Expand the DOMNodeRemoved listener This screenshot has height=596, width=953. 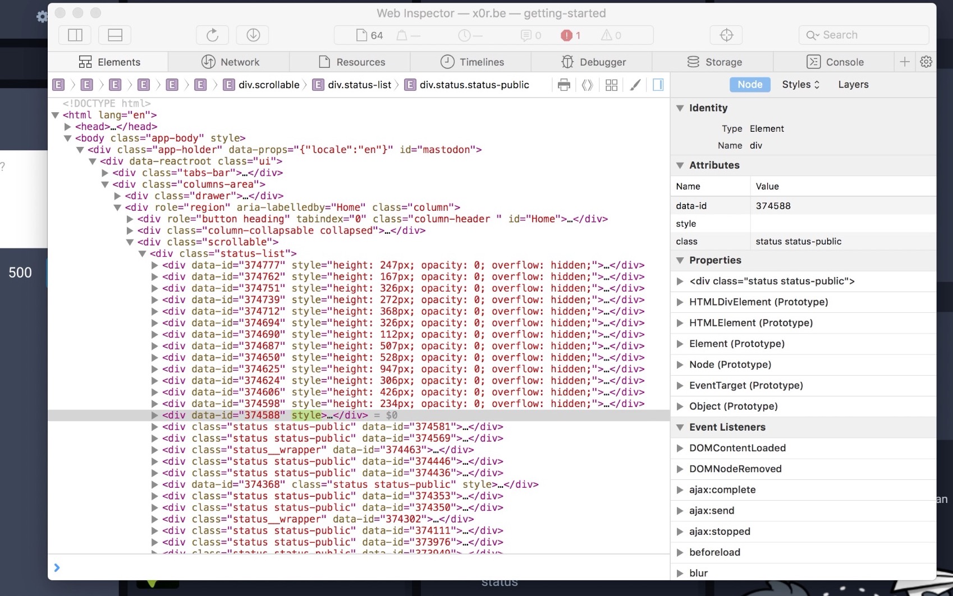click(680, 469)
